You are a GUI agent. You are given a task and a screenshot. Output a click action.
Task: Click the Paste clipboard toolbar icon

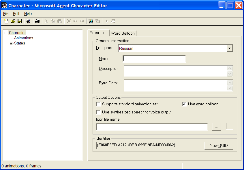click(59, 21)
